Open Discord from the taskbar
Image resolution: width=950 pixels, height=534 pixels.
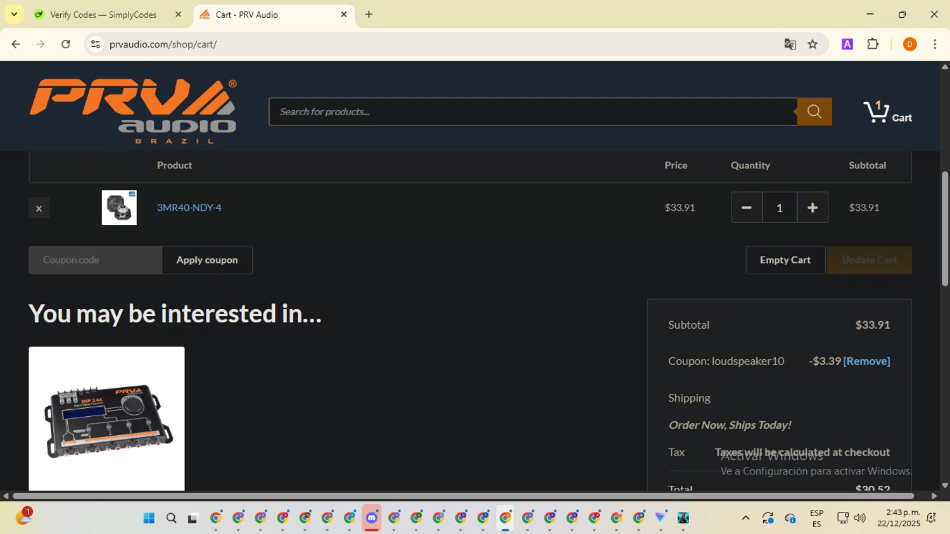(x=372, y=518)
